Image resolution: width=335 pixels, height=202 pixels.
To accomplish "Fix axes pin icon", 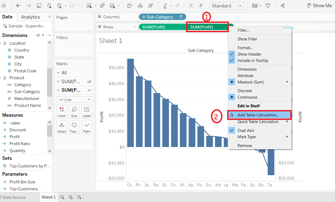I will 201,6.
